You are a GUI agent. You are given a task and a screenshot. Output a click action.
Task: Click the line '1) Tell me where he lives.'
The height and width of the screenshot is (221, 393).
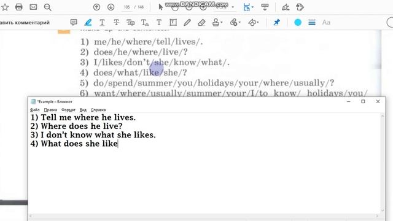coord(83,117)
